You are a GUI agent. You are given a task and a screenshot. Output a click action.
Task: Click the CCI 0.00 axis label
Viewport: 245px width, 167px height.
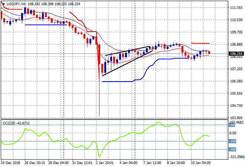233,133
